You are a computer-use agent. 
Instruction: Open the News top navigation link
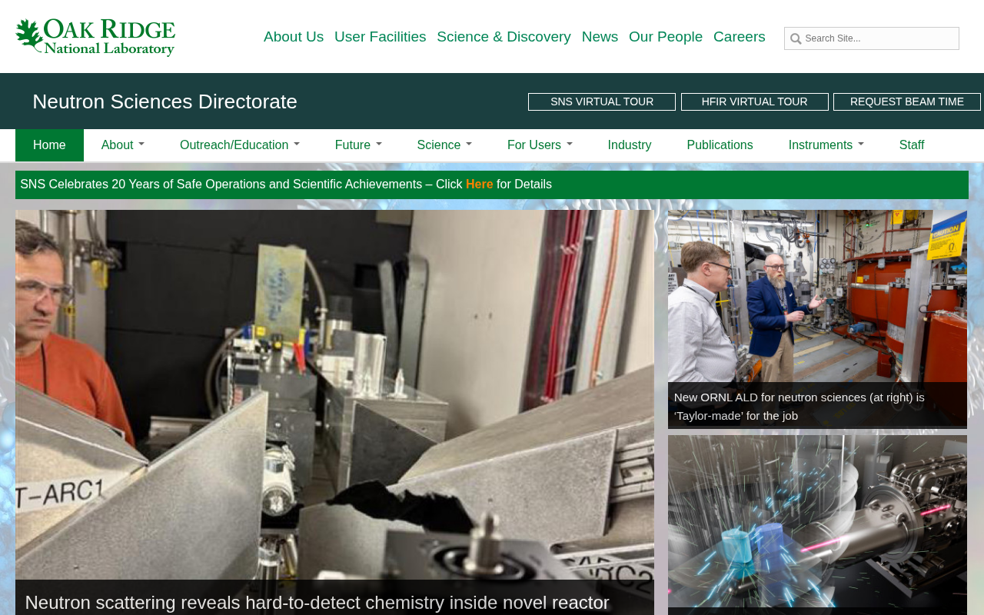[x=600, y=37]
